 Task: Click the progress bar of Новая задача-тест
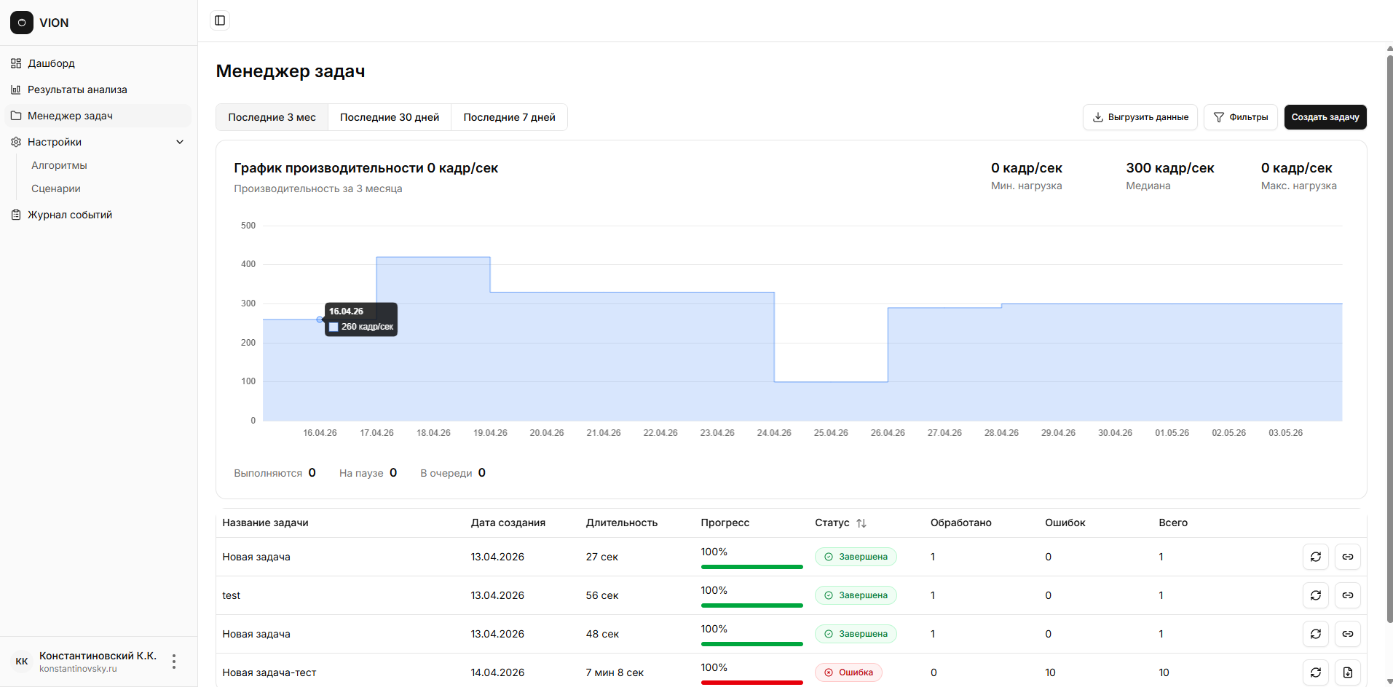click(751, 682)
